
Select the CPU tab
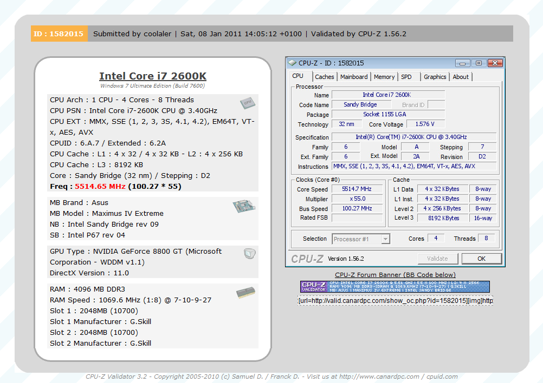coord(298,76)
